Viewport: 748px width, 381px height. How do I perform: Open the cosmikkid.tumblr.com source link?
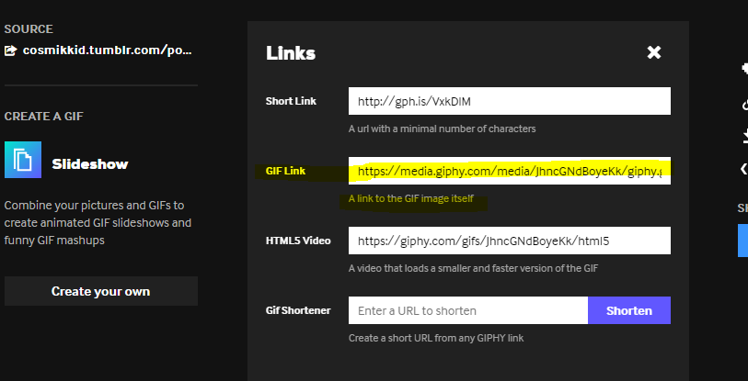coord(108,50)
